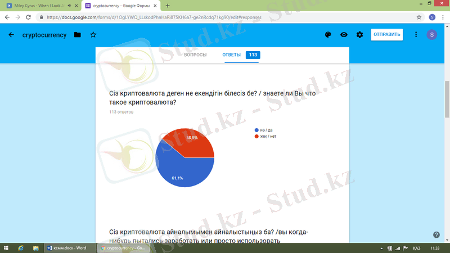450x253 pixels.
Task: Open Action Center flag icon
Action: 405,248
